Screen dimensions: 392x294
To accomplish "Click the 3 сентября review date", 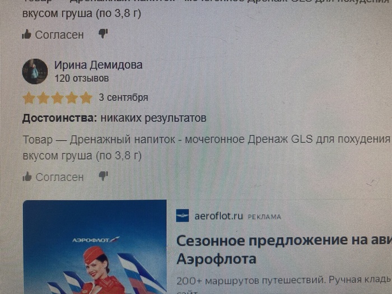I will tap(124, 97).
